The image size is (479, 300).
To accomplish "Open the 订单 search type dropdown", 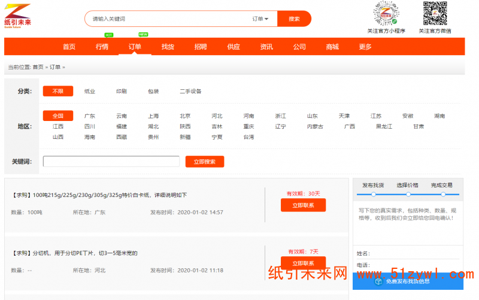I will pyautogui.click(x=260, y=19).
